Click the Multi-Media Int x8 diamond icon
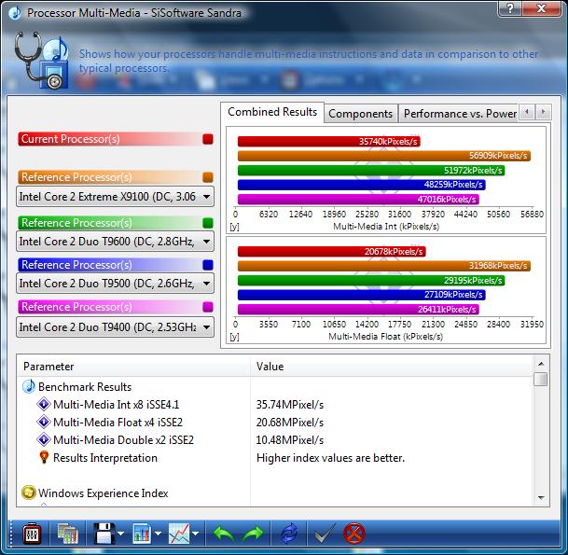 (x=44, y=404)
